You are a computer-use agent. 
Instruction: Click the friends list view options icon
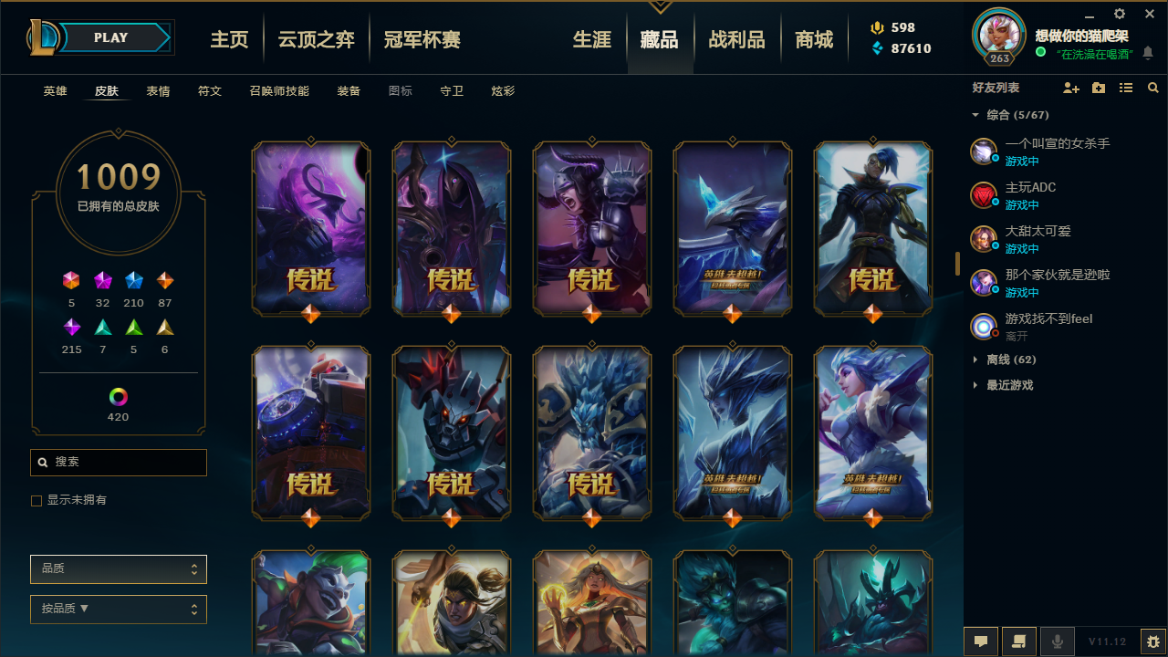click(1126, 89)
